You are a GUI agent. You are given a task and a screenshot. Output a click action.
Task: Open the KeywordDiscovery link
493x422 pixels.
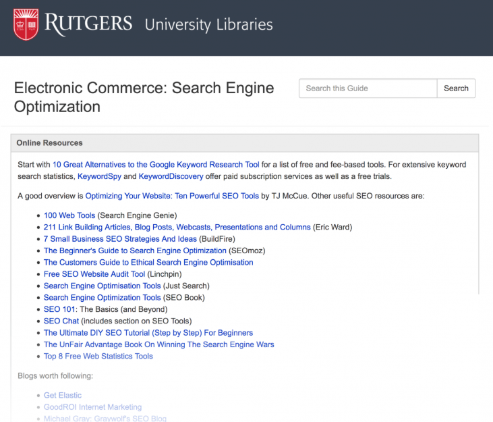(x=171, y=176)
